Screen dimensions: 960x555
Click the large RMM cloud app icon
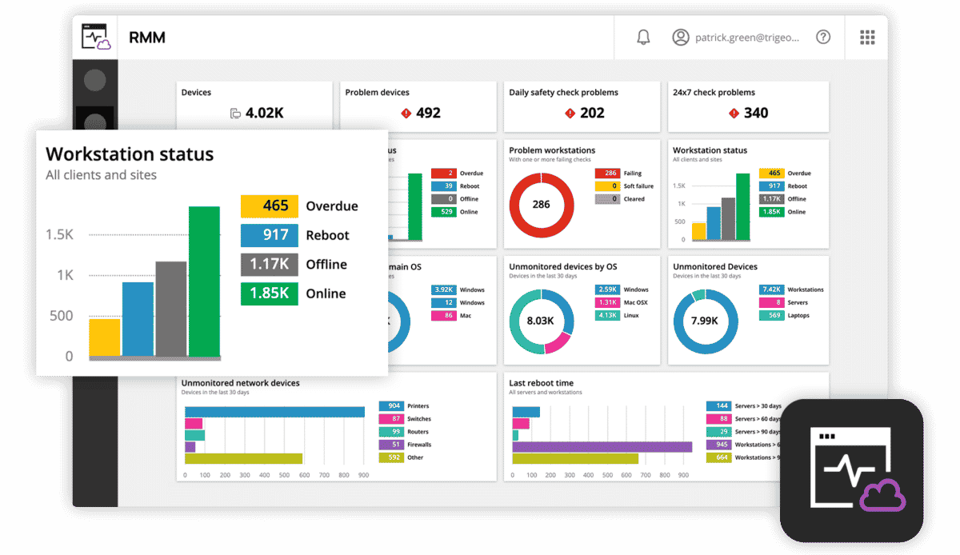pos(852,472)
